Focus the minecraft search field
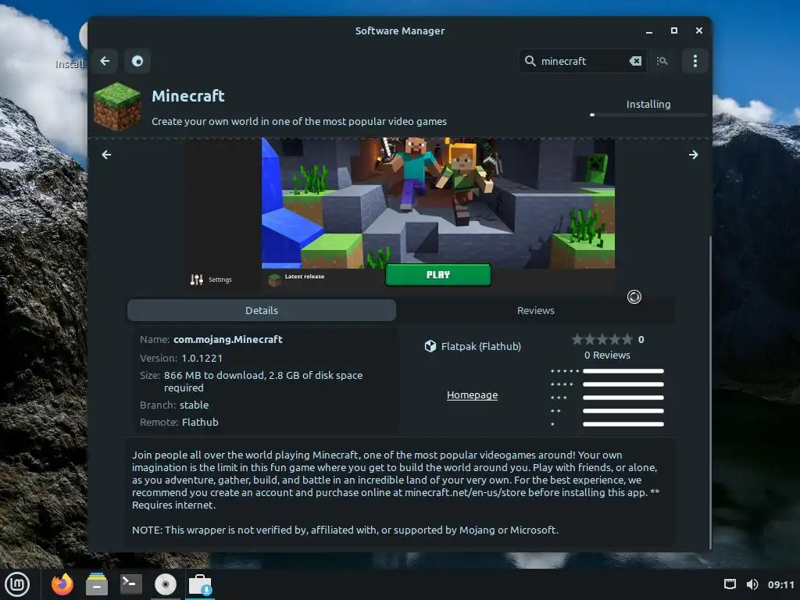This screenshot has width=800, height=600. [581, 61]
